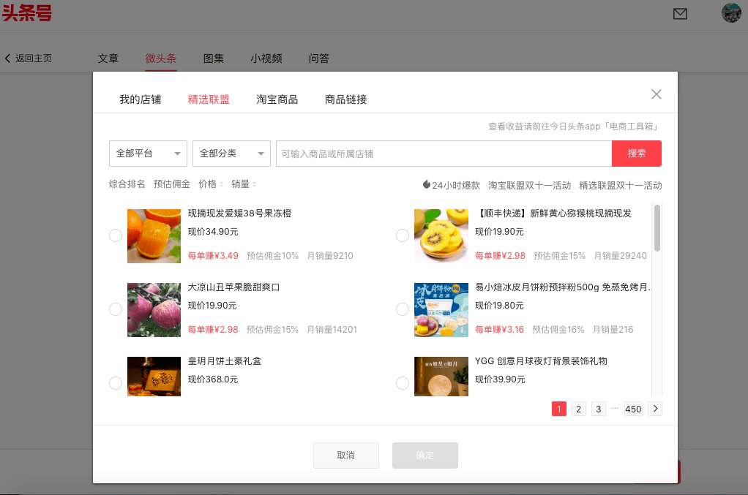Switch to 淘宝商品 tab

tap(277, 99)
